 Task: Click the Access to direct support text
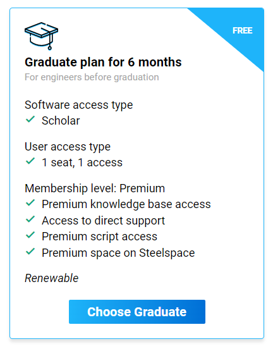pyautogui.click(x=104, y=221)
